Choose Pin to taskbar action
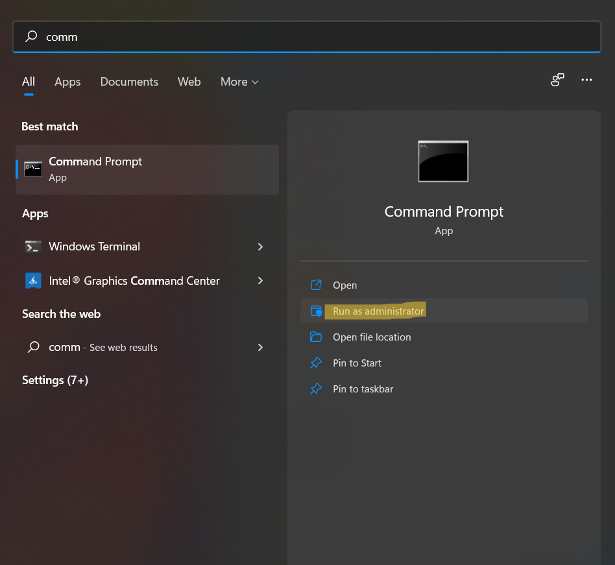Viewport: 615px width, 565px height. pyautogui.click(x=363, y=389)
